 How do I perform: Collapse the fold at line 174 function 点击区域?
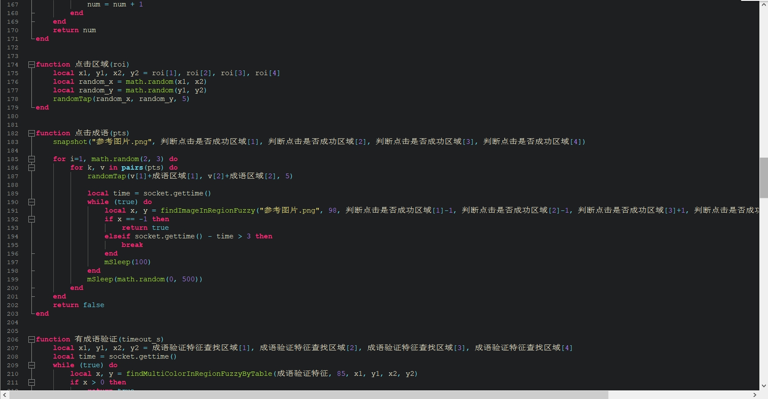click(x=31, y=64)
